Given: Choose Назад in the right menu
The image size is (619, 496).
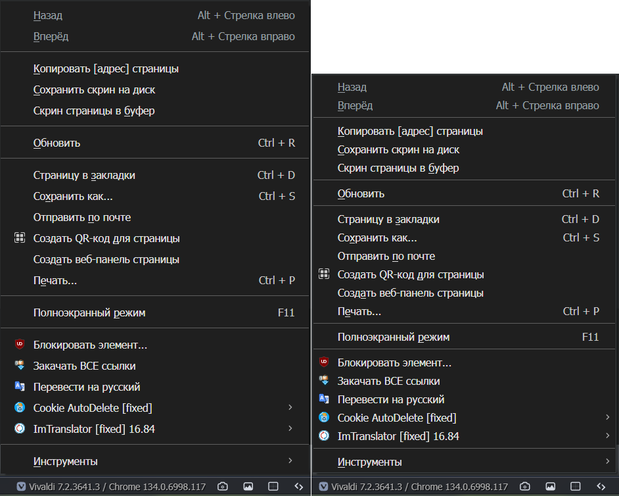Looking at the screenshot, I should [x=464, y=87].
